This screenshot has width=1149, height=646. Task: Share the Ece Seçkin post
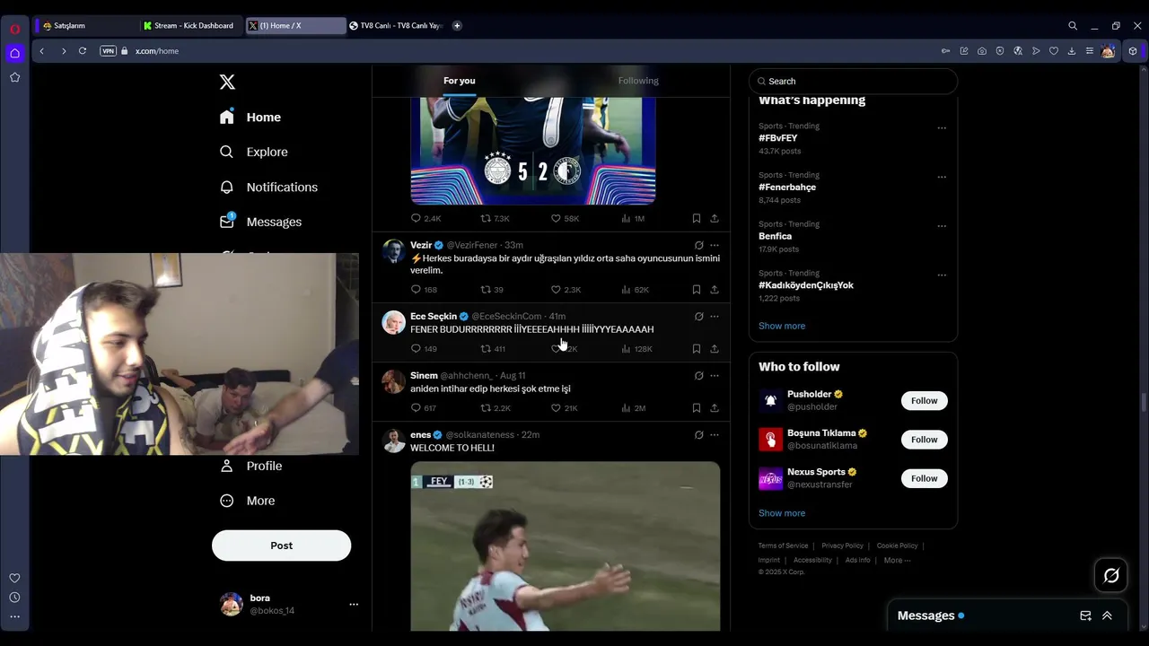(x=715, y=348)
